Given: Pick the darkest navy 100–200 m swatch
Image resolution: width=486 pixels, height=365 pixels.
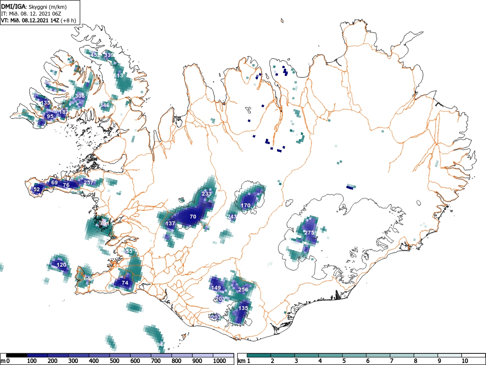Looking at the screenshot, I should coord(37,355).
